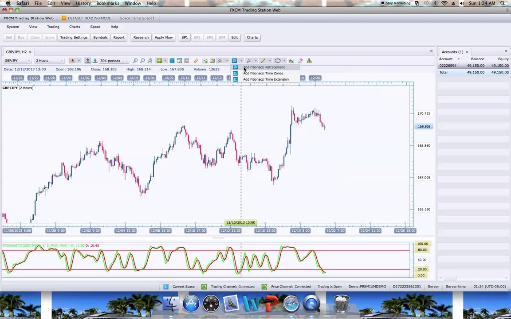Screen dimensions: 511x319
Task: Open the 304 periods dropdown
Action: click(x=114, y=61)
